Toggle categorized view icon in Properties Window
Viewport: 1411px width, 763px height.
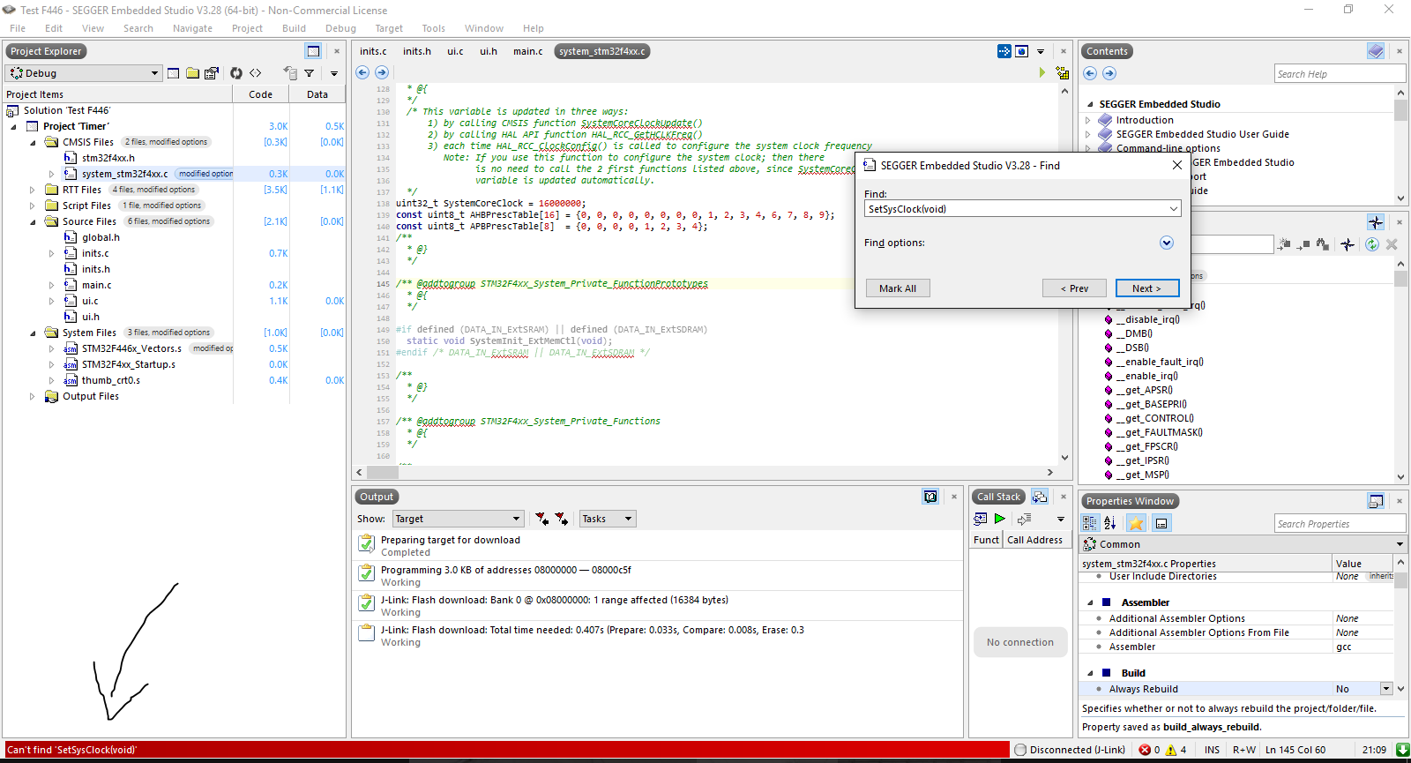pyautogui.click(x=1091, y=523)
